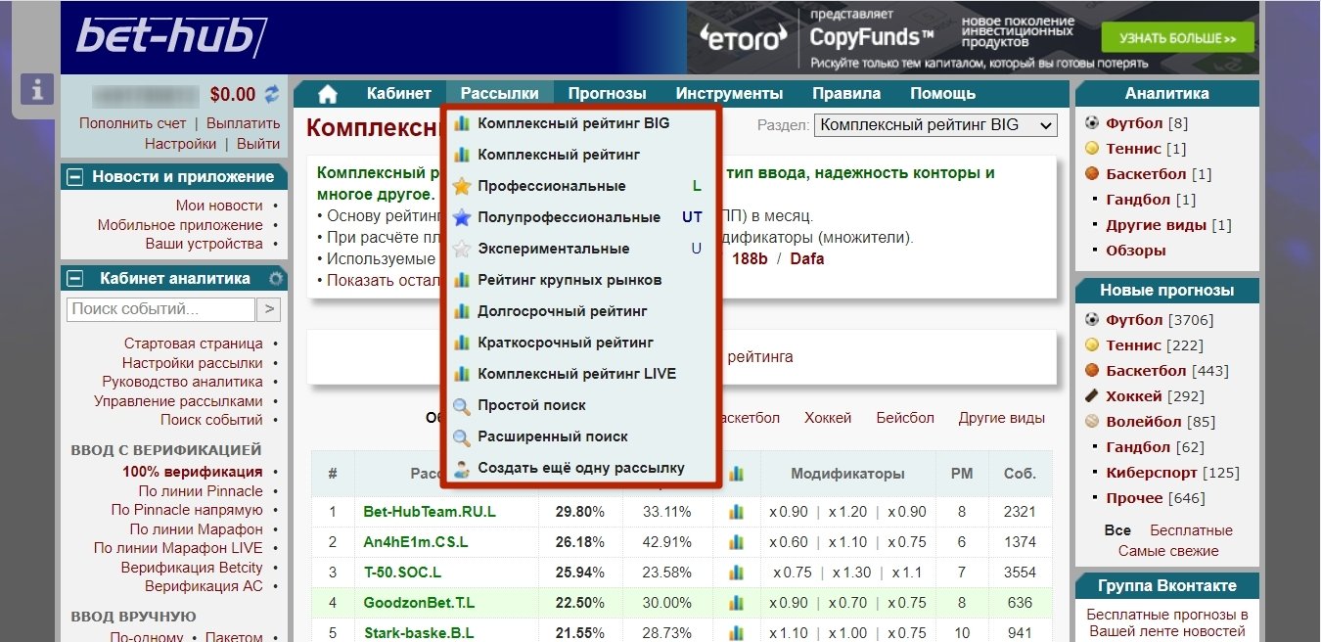Open the Раздел dropdown selector
Screen dimensions: 1321x642
coord(935,125)
